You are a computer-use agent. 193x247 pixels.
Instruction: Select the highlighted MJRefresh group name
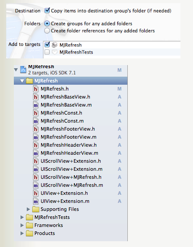(46, 81)
